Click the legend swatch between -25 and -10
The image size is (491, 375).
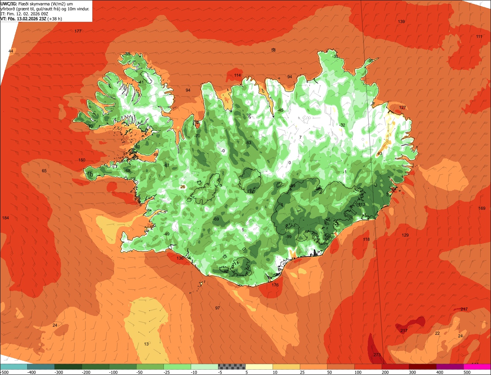coord(177,367)
